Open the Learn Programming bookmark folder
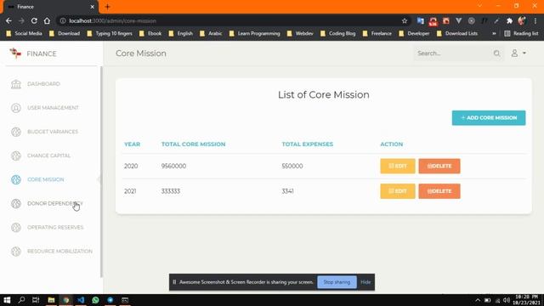Screen dimensions: 544x306 point(254,34)
